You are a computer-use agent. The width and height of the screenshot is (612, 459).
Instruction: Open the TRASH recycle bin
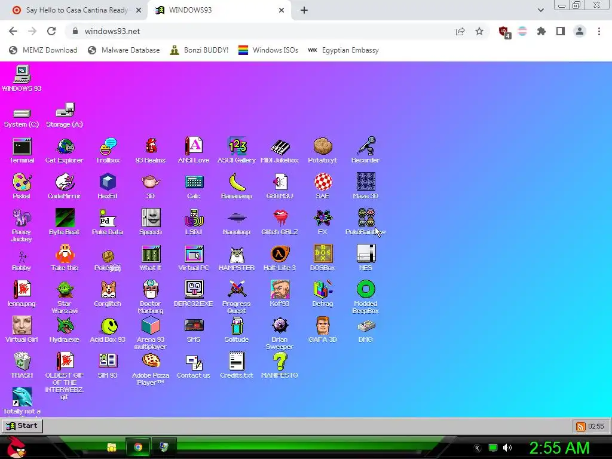[22, 366]
